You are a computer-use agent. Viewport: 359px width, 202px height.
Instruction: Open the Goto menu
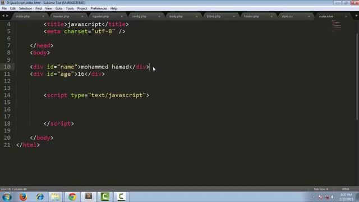click(59, 8)
